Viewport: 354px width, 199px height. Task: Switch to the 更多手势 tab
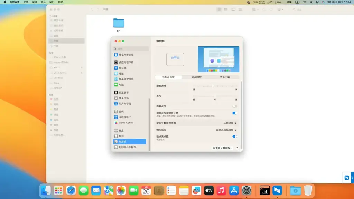point(225,77)
